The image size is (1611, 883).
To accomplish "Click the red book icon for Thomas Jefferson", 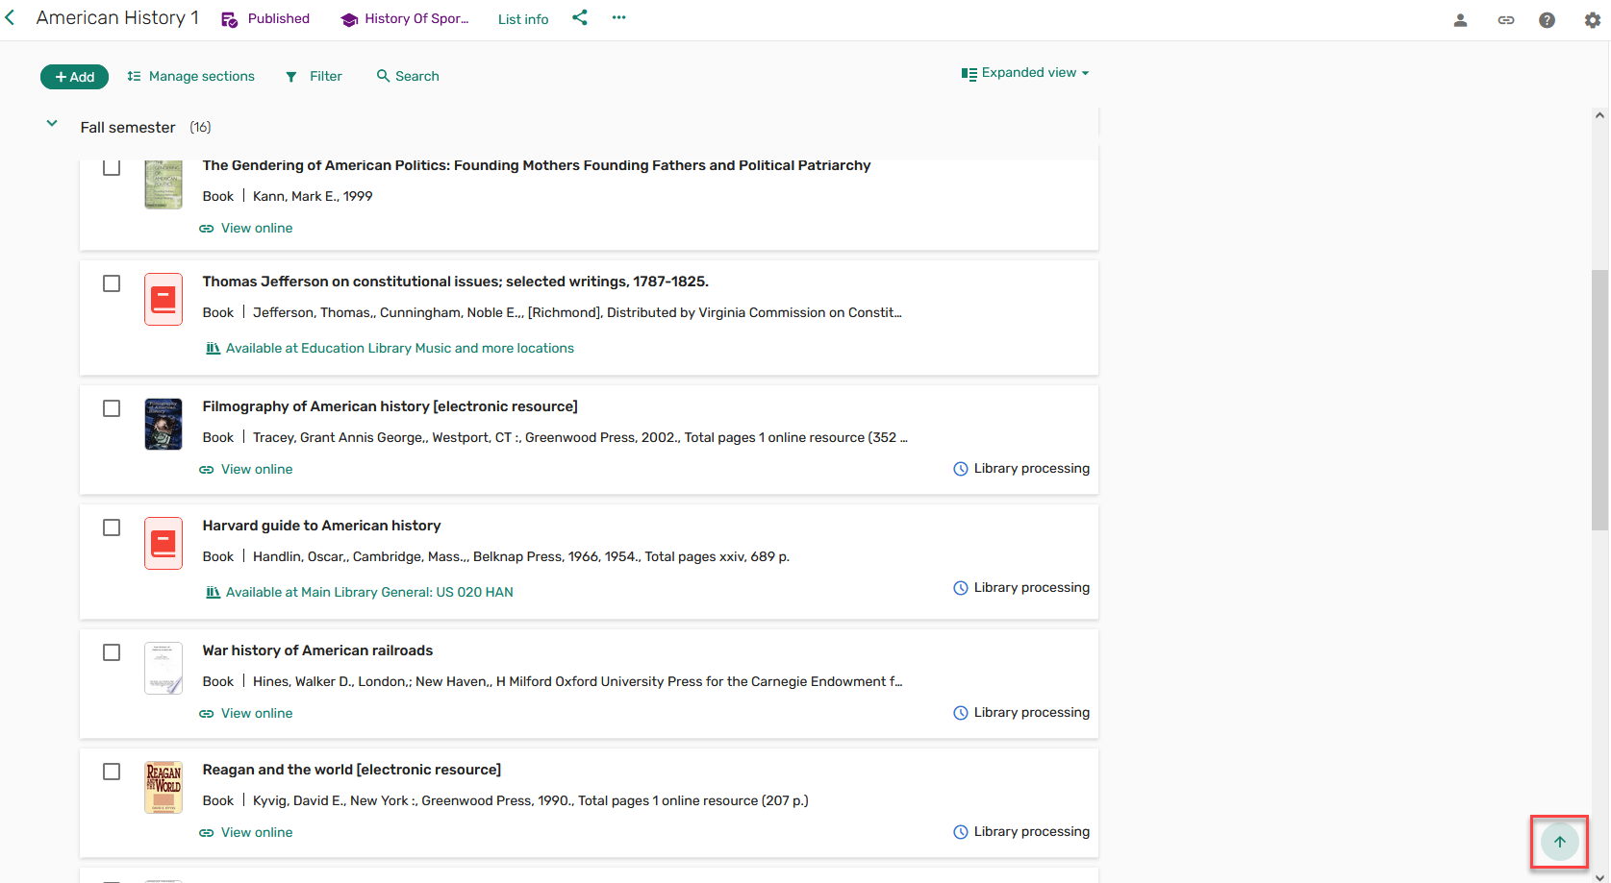I will pyautogui.click(x=164, y=300).
